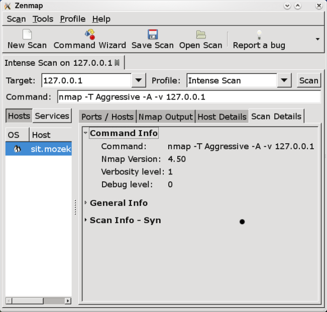Open the Command Wizard
Image resolution: width=327 pixels, height=312 pixels.
click(90, 39)
